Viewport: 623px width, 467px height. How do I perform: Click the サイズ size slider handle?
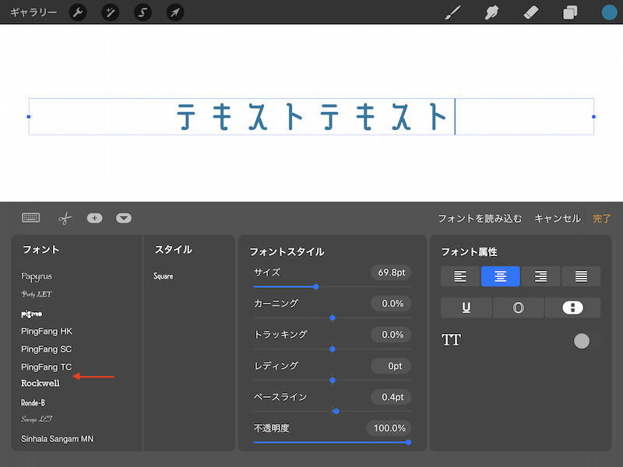(316, 286)
